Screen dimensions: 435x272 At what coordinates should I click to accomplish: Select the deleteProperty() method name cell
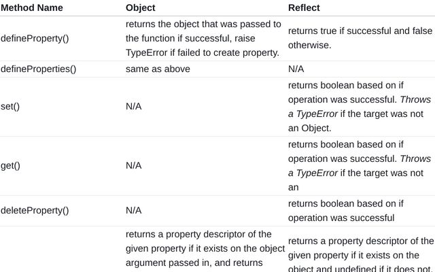(35, 211)
